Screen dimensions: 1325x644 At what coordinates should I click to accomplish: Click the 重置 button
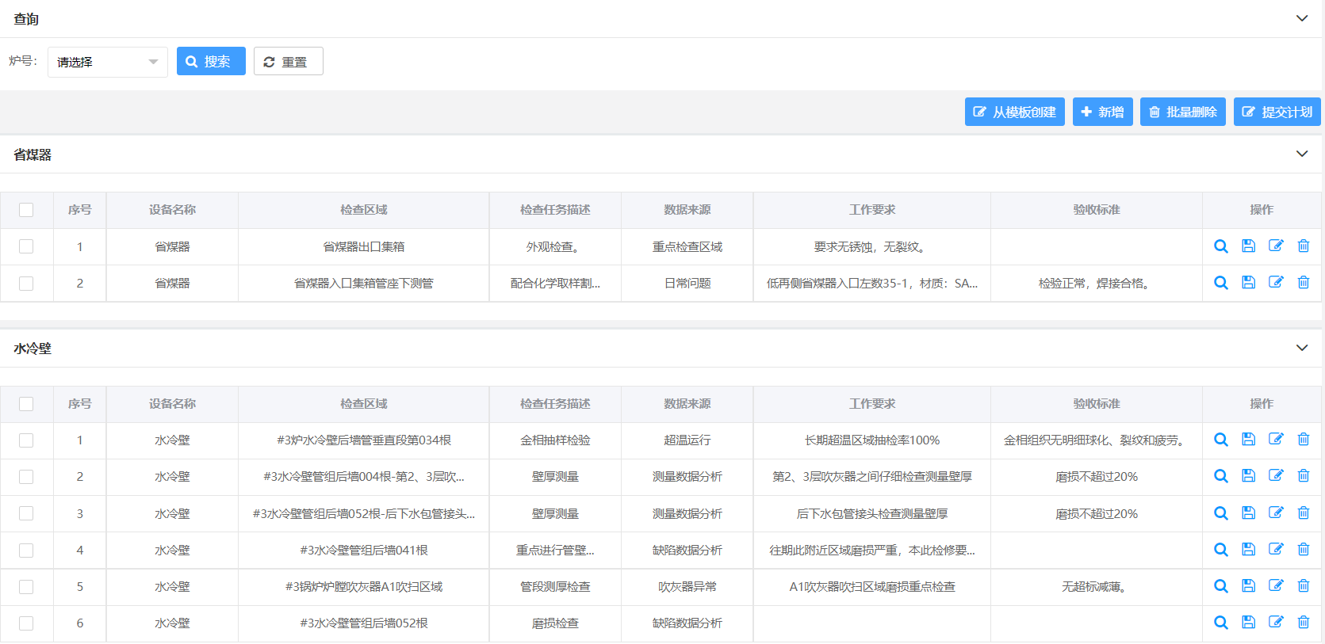click(289, 61)
